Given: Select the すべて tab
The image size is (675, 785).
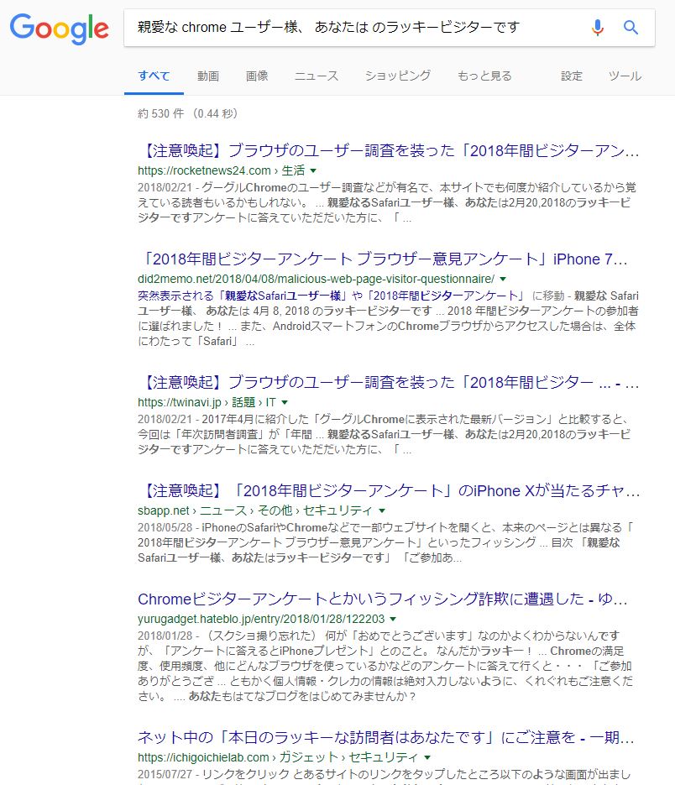Looking at the screenshot, I should [154, 76].
